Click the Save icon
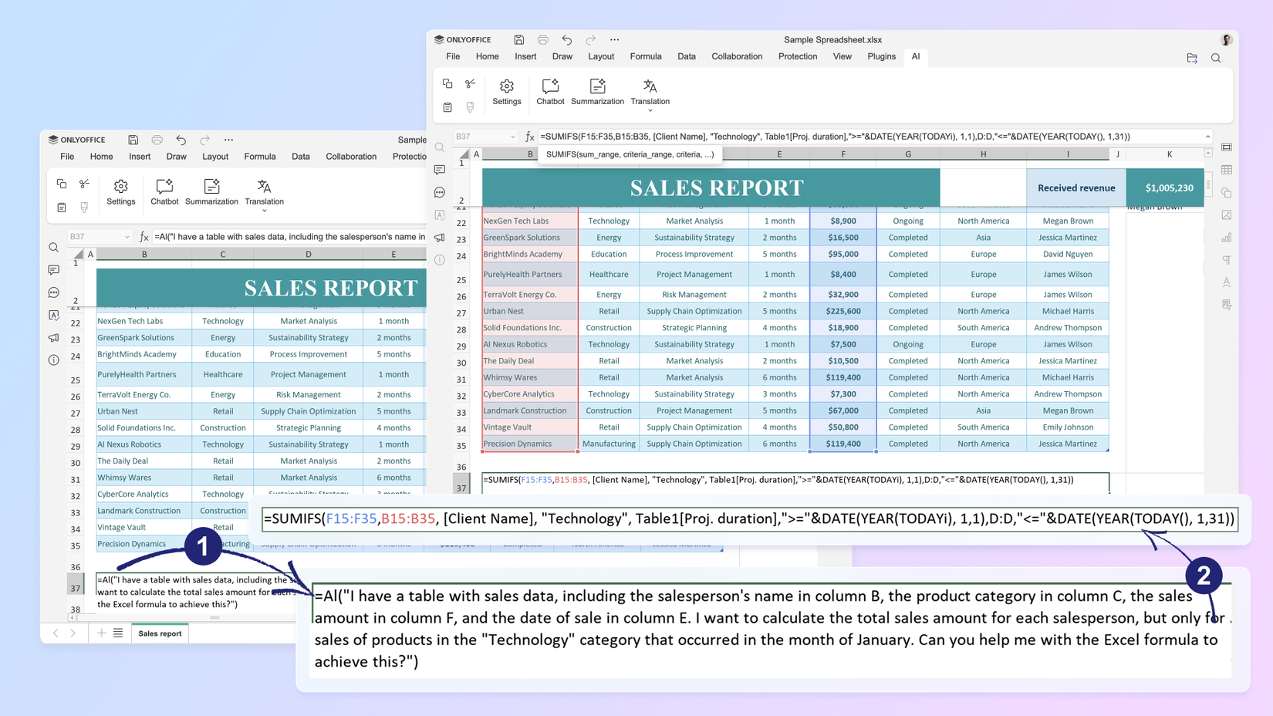 tap(518, 39)
